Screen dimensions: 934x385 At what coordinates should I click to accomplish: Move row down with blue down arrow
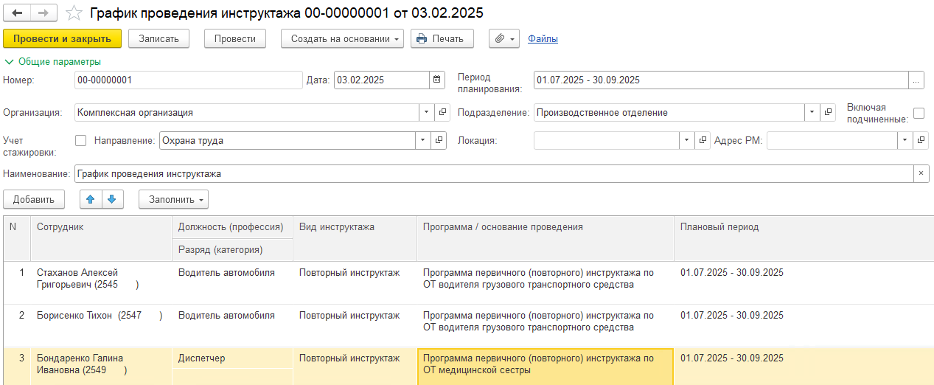(111, 199)
